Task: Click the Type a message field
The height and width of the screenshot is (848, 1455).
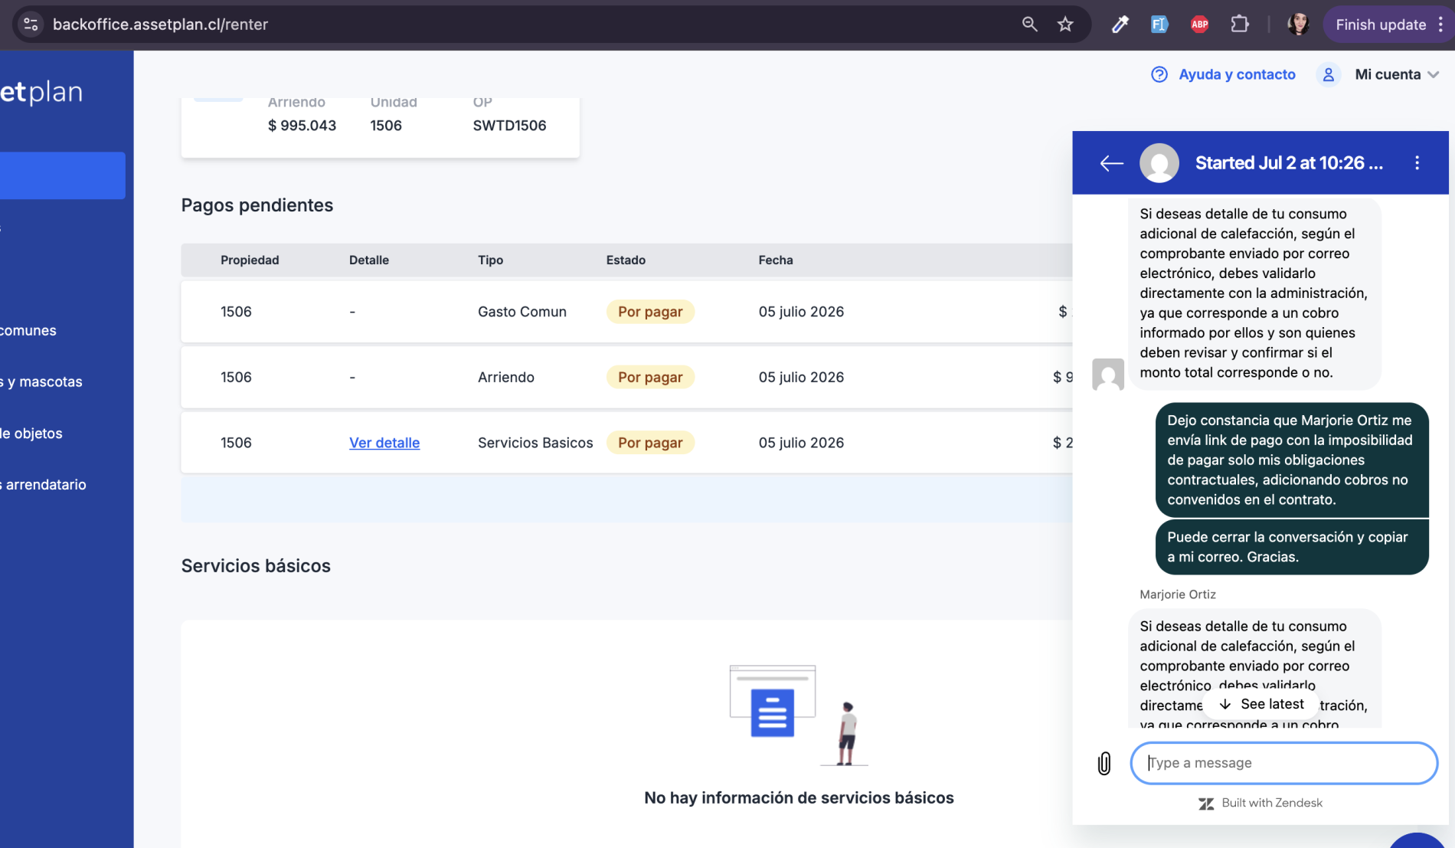Action: pyautogui.click(x=1284, y=763)
